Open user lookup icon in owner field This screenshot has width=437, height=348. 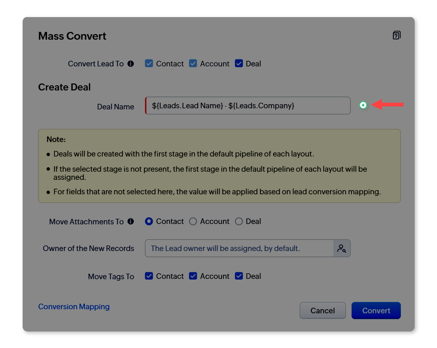[342, 248]
